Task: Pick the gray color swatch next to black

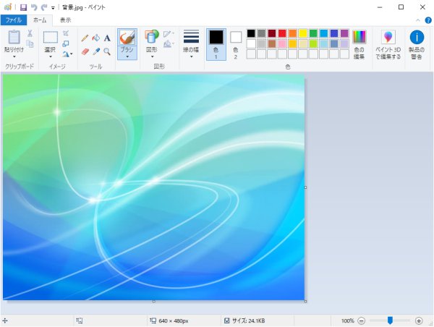Action: pyautogui.click(x=261, y=33)
